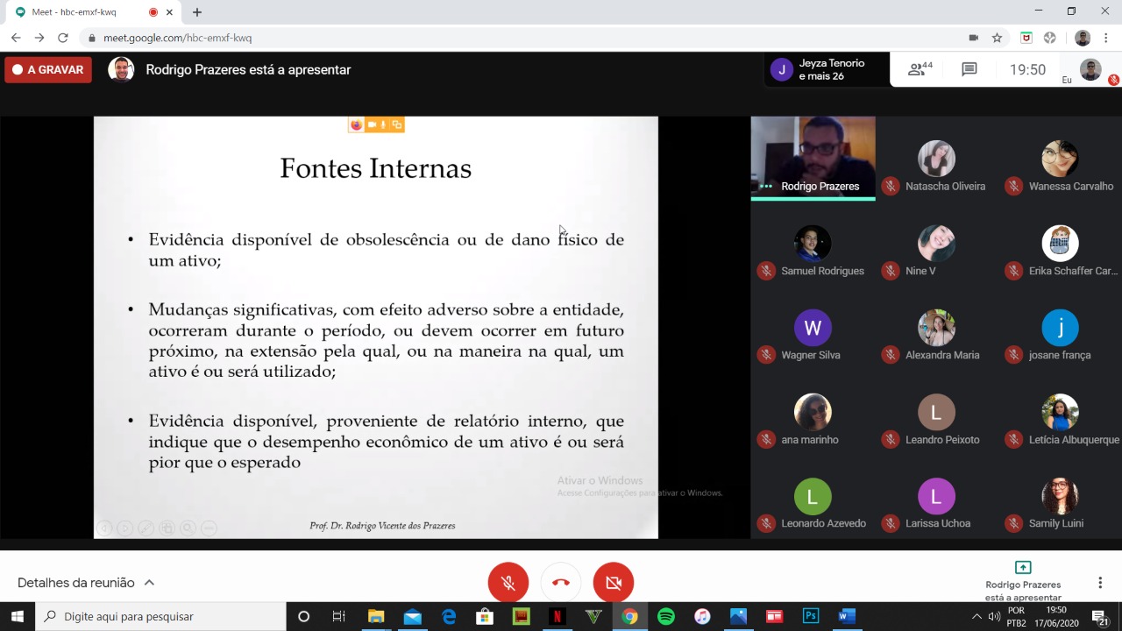Open Photoshop from the taskbar
Viewport: 1122px width, 631px height.
pyautogui.click(x=811, y=616)
